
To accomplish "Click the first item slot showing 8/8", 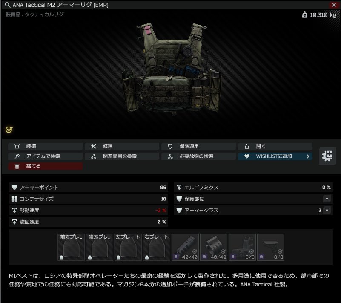I will [x=242, y=247].
